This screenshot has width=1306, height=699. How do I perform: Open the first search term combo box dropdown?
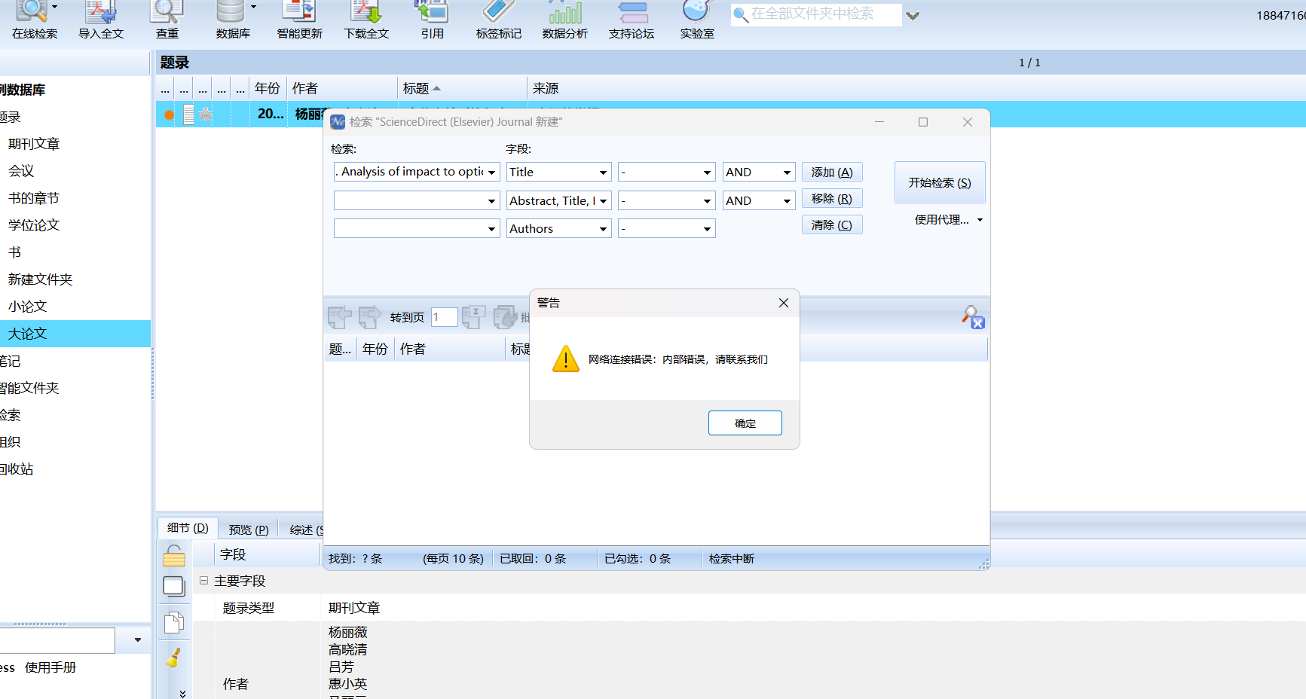(491, 172)
